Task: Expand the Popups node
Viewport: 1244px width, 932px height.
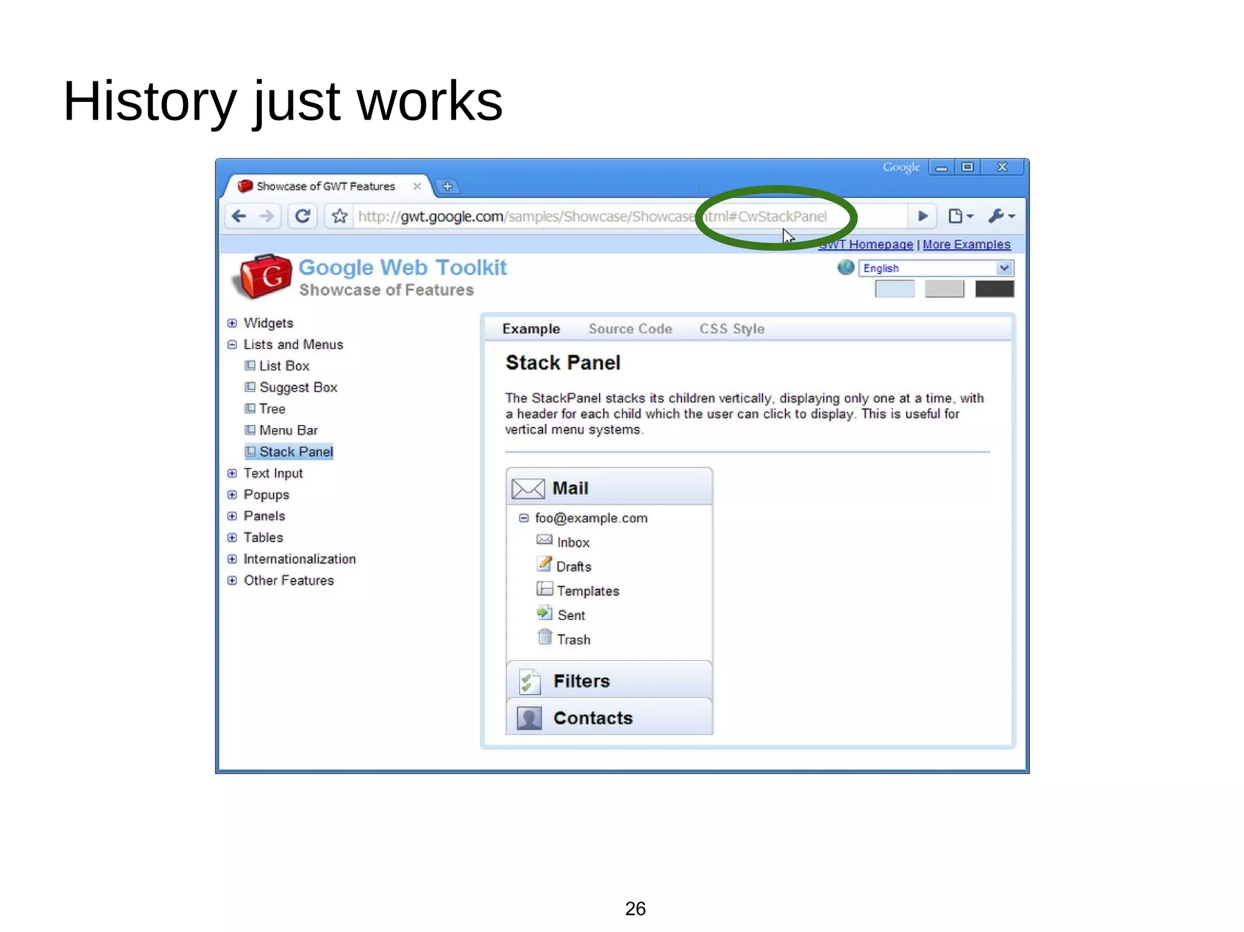Action: coord(232,495)
